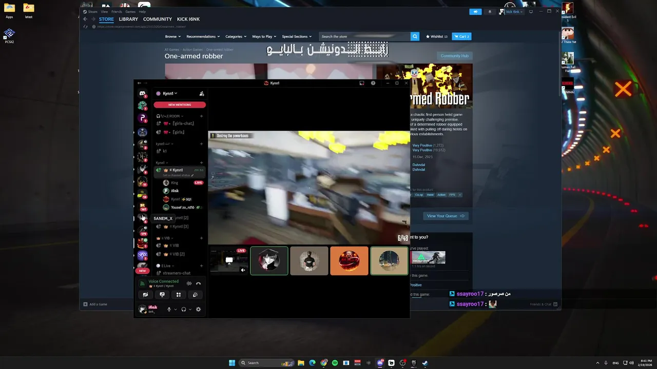Open Spotify from the taskbar

tap(335, 363)
